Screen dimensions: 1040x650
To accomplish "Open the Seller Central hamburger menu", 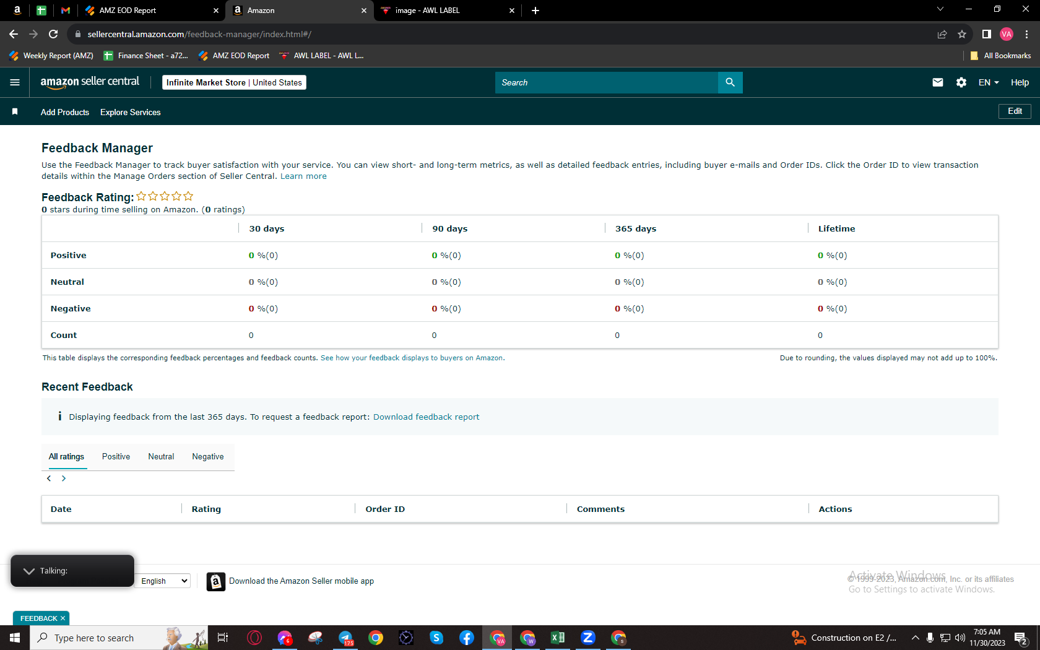I will 15,82.
